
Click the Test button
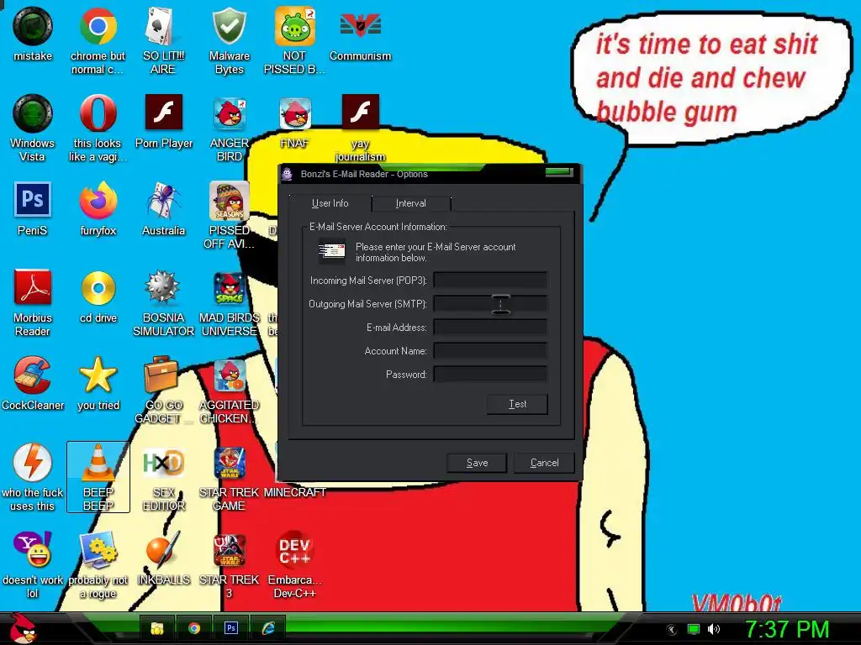click(517, 404)
